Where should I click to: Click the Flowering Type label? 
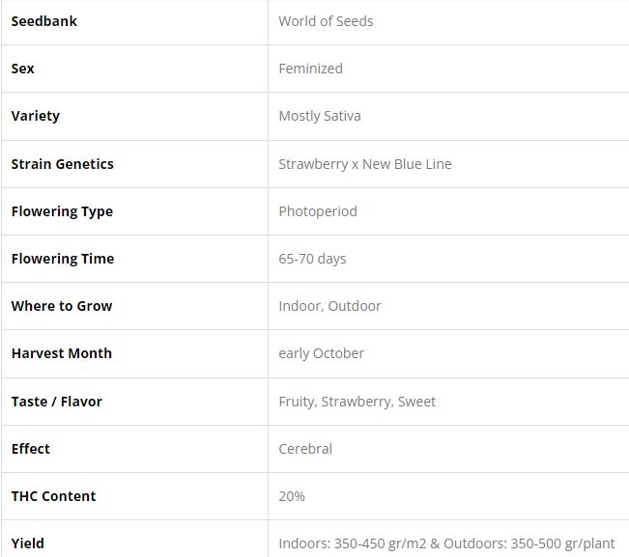tap(62, 211)
